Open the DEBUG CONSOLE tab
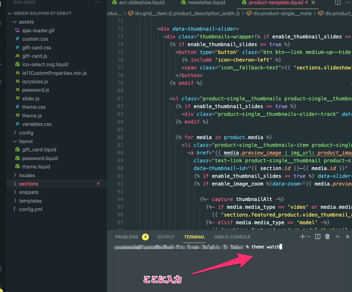The width and height of the screenshot is (352, 292). 232,237
